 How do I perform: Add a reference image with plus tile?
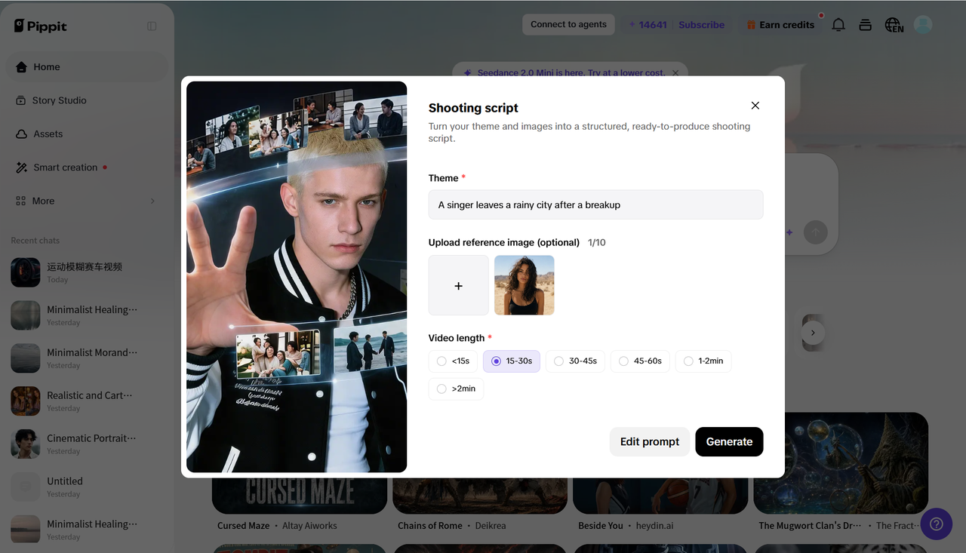459,285
